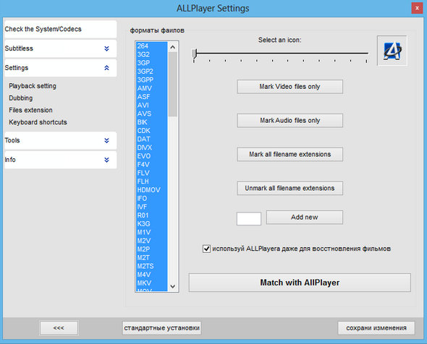Viewport: 427px width, 344px height.
Task: Select the 3GP2 extension in list
Action: point(152,72)
